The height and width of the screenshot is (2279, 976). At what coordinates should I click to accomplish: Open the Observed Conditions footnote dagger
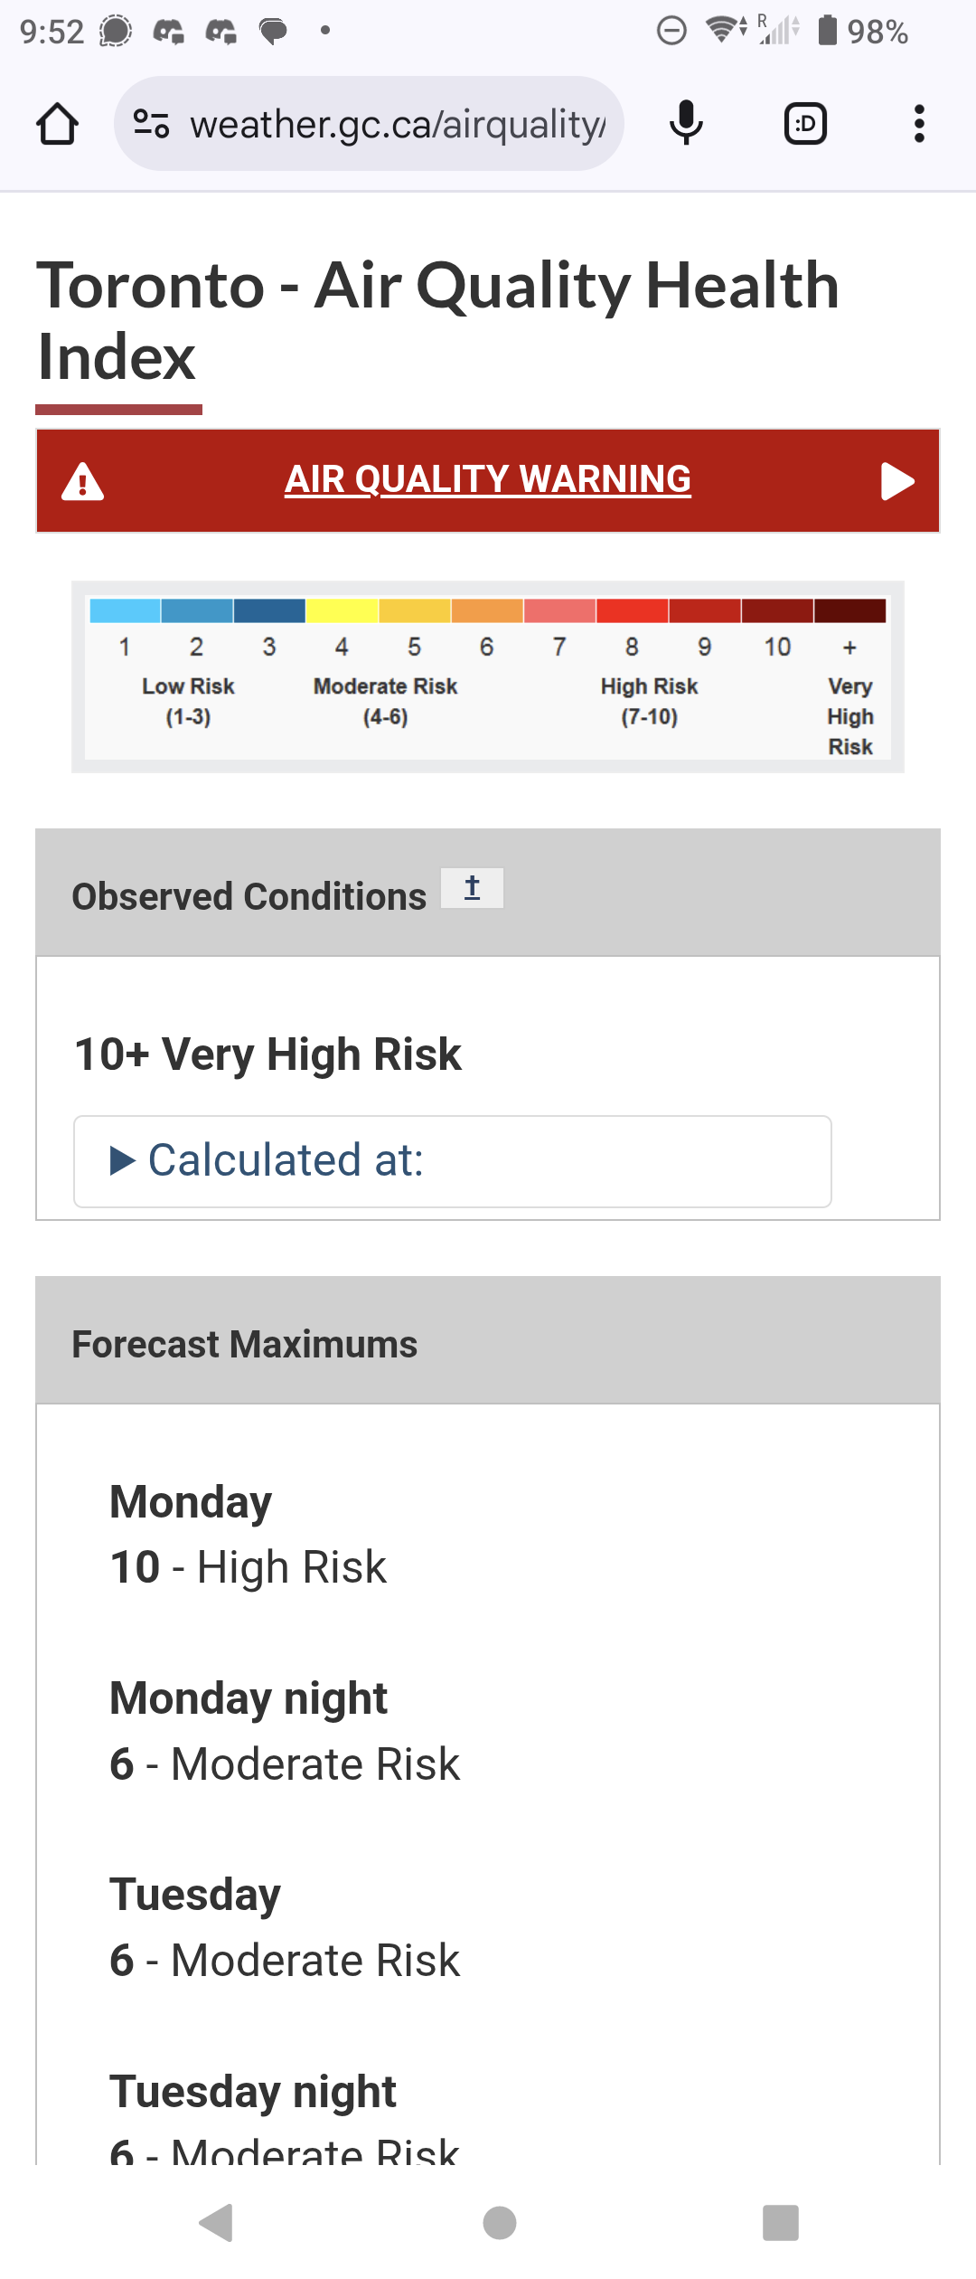point(472,888)
